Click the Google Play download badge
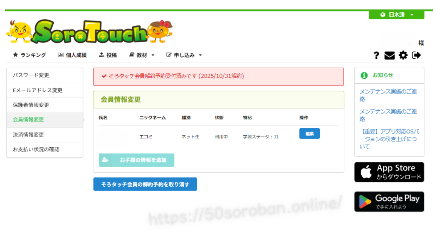Screen dimensions: 438x246 (389, 202)
